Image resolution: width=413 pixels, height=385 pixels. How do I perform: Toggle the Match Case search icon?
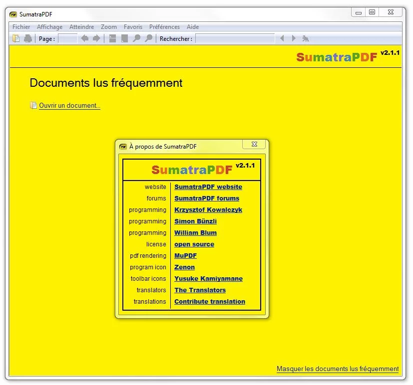point(306,39)
